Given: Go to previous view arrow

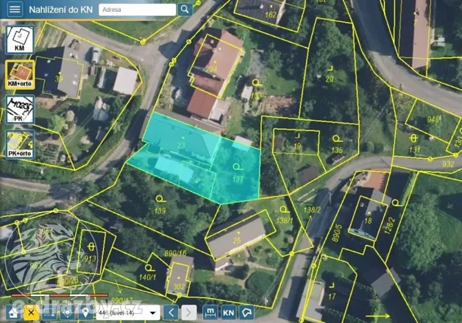Looking at the screenshot, I should 172,313.
